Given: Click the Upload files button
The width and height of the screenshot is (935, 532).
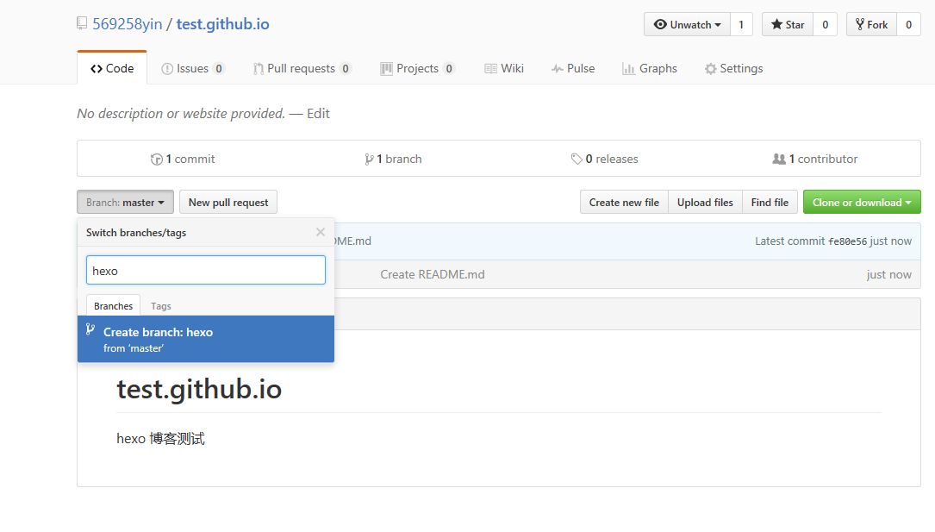Looking at the screenshot, I should coord(705,203).
